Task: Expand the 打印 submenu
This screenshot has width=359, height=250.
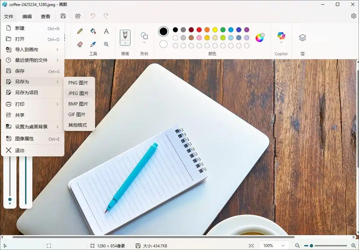Action: coord(33,104)
